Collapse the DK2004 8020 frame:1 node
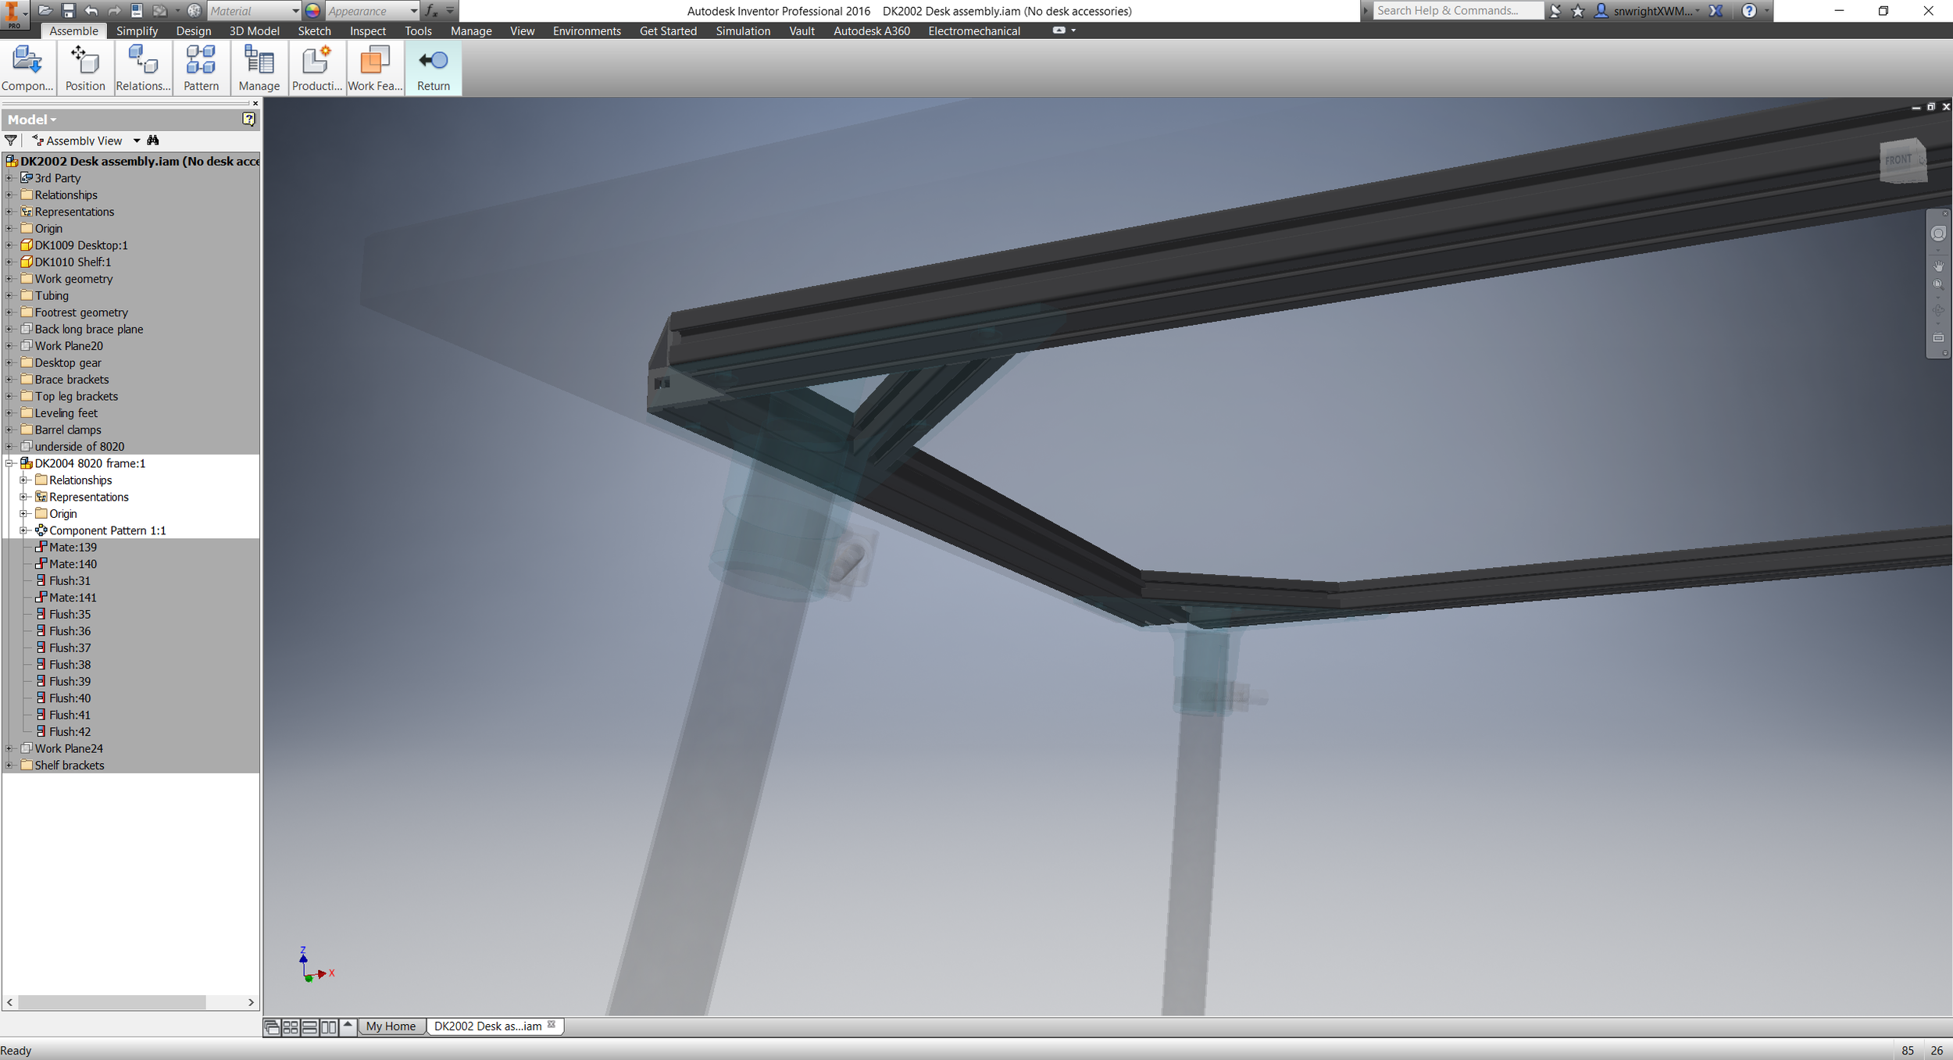Viewport: 1953px width, 1060px height. click(9, 463)
